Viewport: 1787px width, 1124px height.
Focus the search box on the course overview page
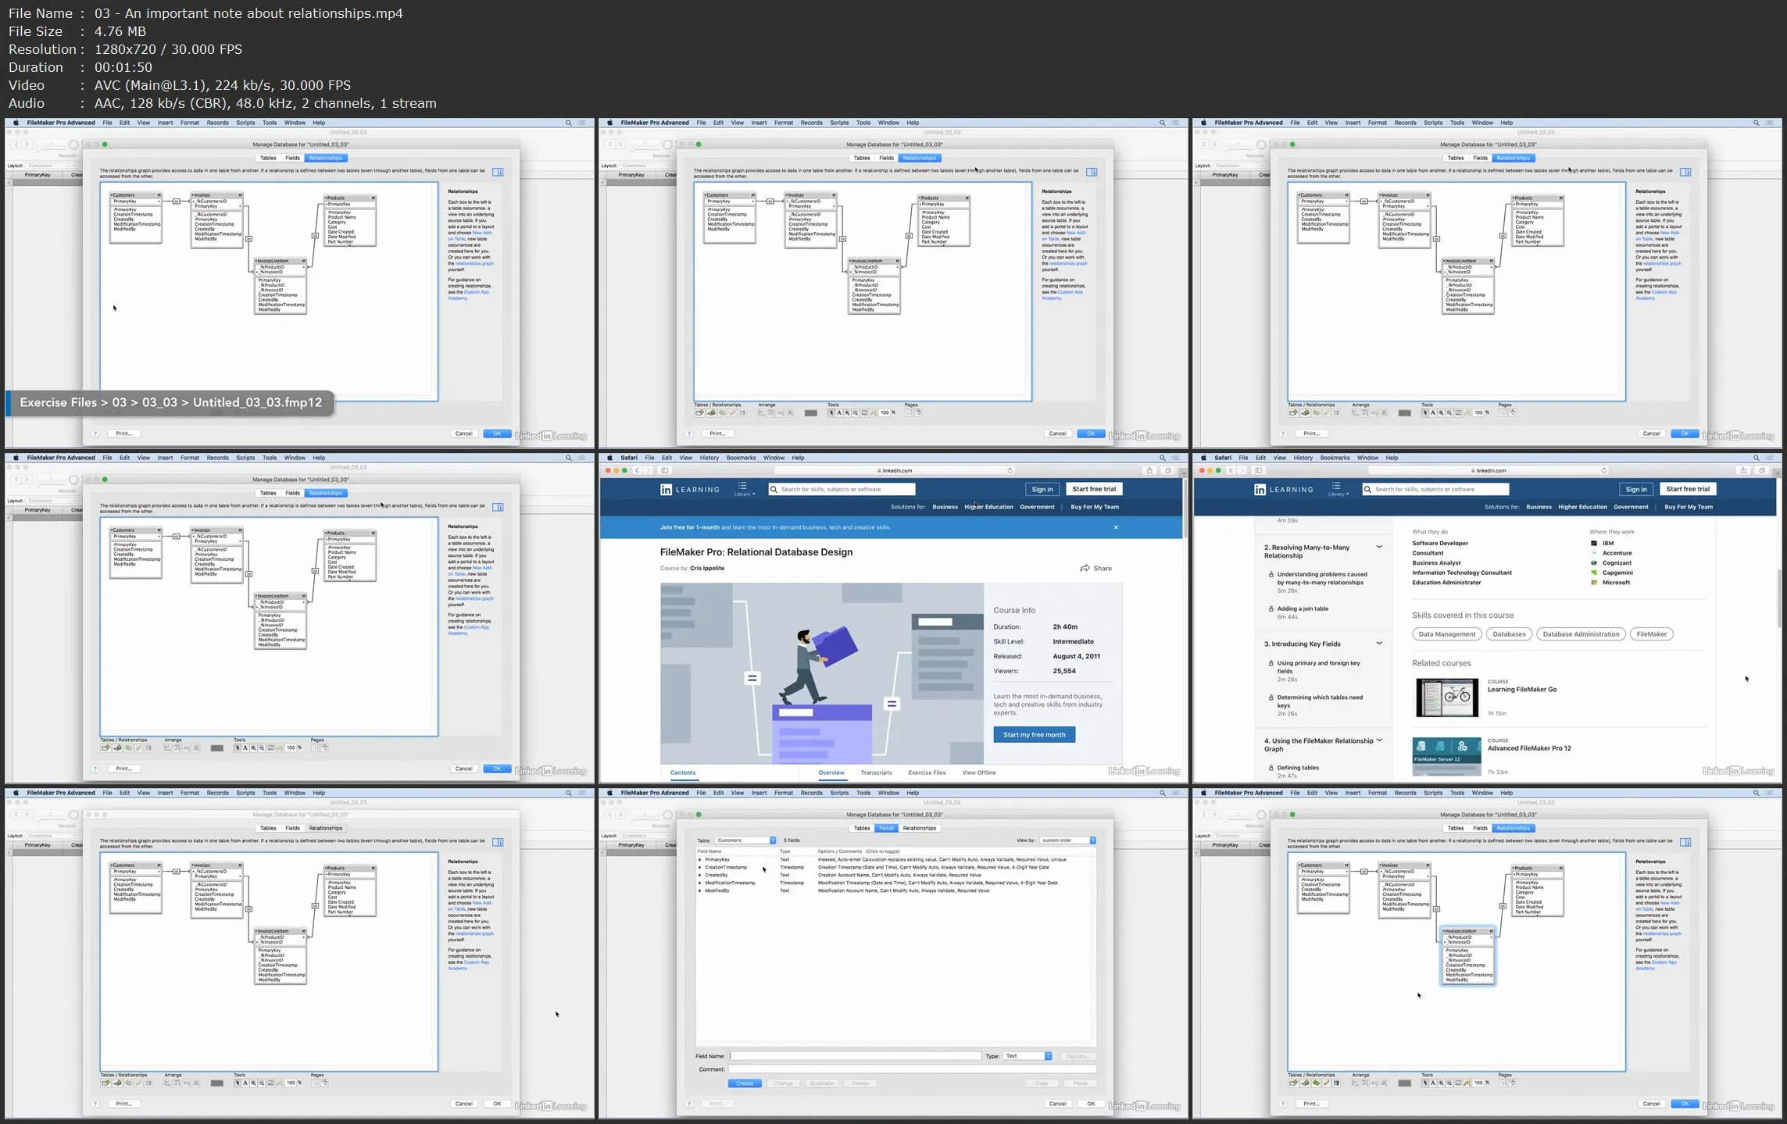pyautogui.click(x=842, y=489)
